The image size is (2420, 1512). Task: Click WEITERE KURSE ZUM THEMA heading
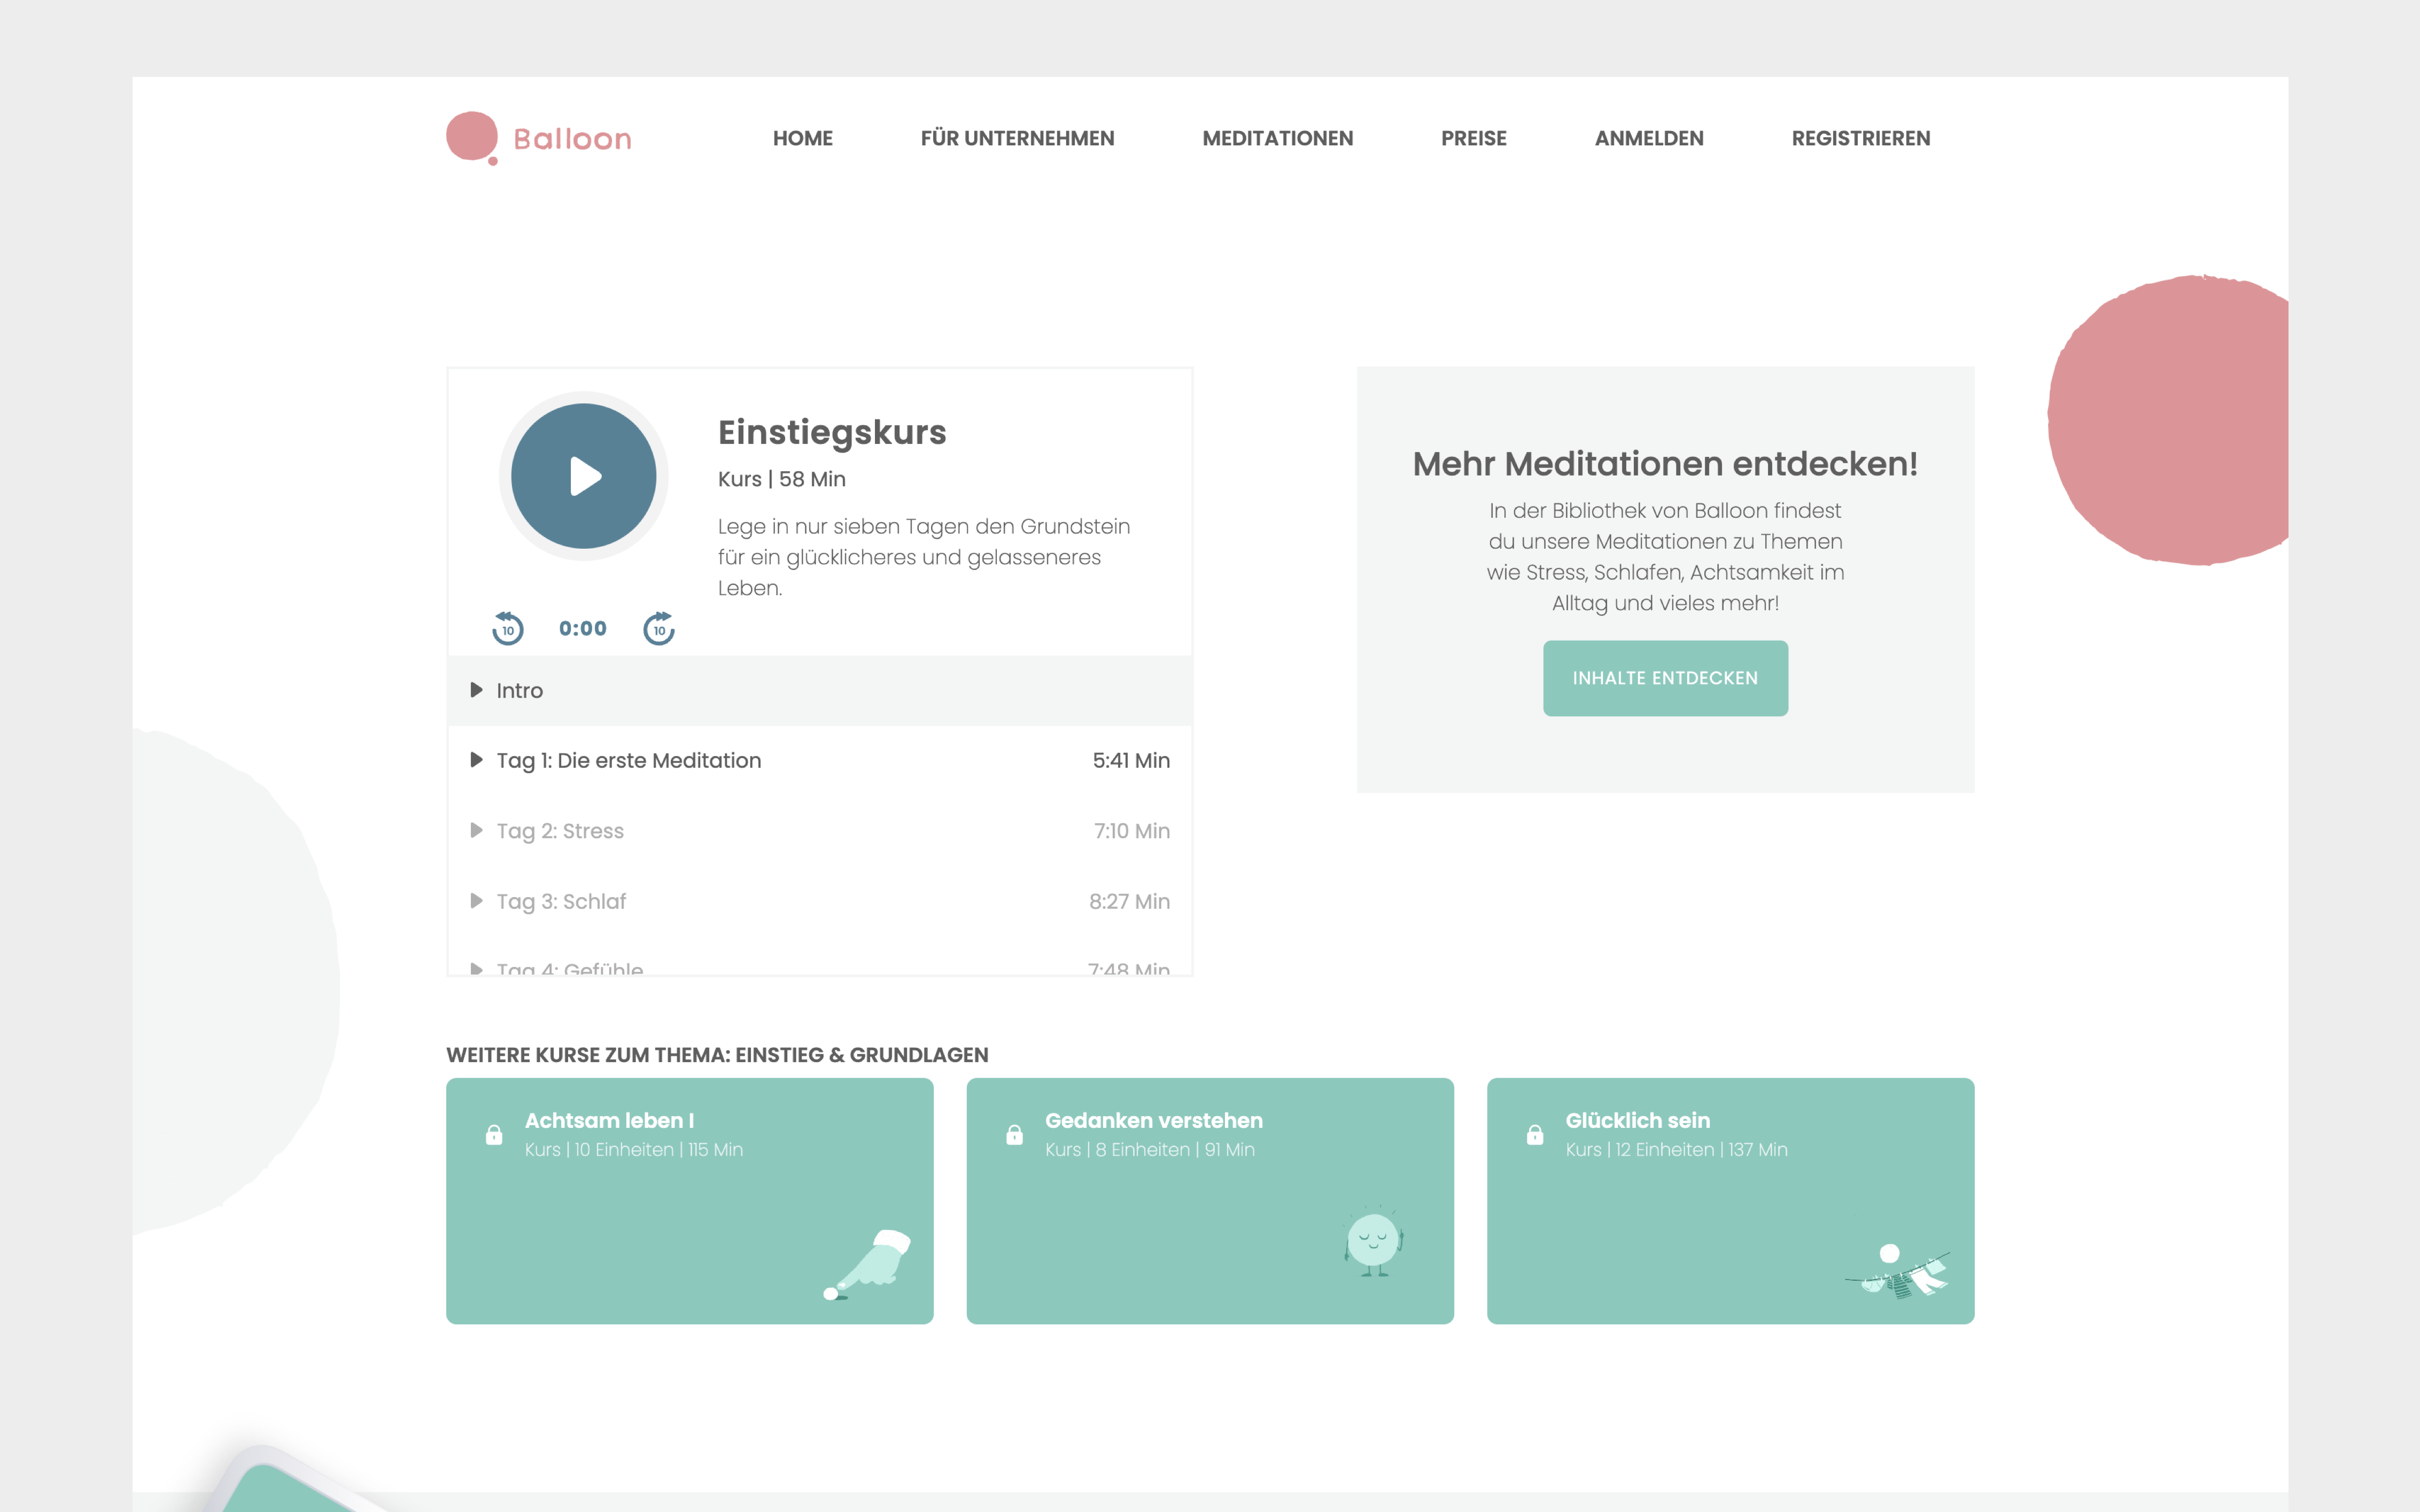tap(717, 1055)
